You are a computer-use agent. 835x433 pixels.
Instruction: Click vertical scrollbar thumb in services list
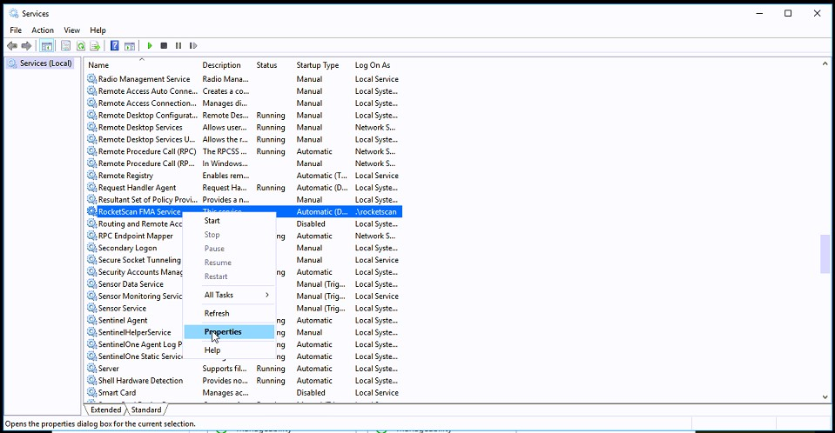(825, 254)
